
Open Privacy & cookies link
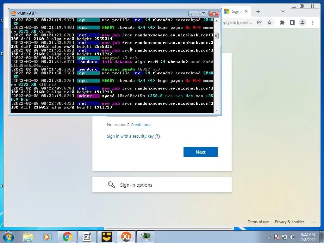pos(290,222)
